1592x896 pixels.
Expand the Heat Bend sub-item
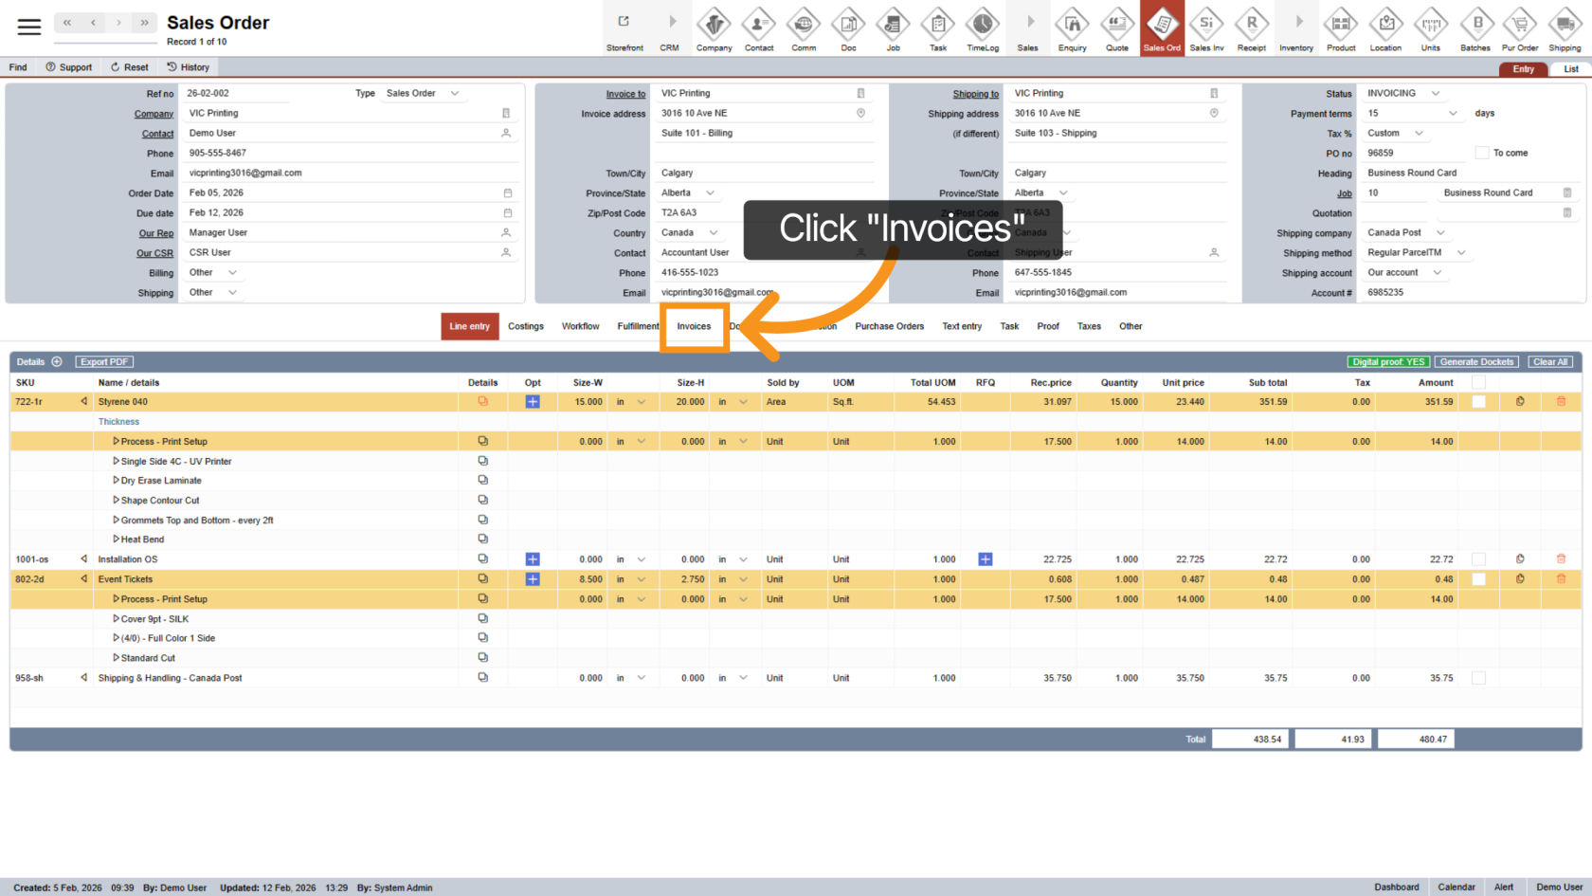[117, 539]
